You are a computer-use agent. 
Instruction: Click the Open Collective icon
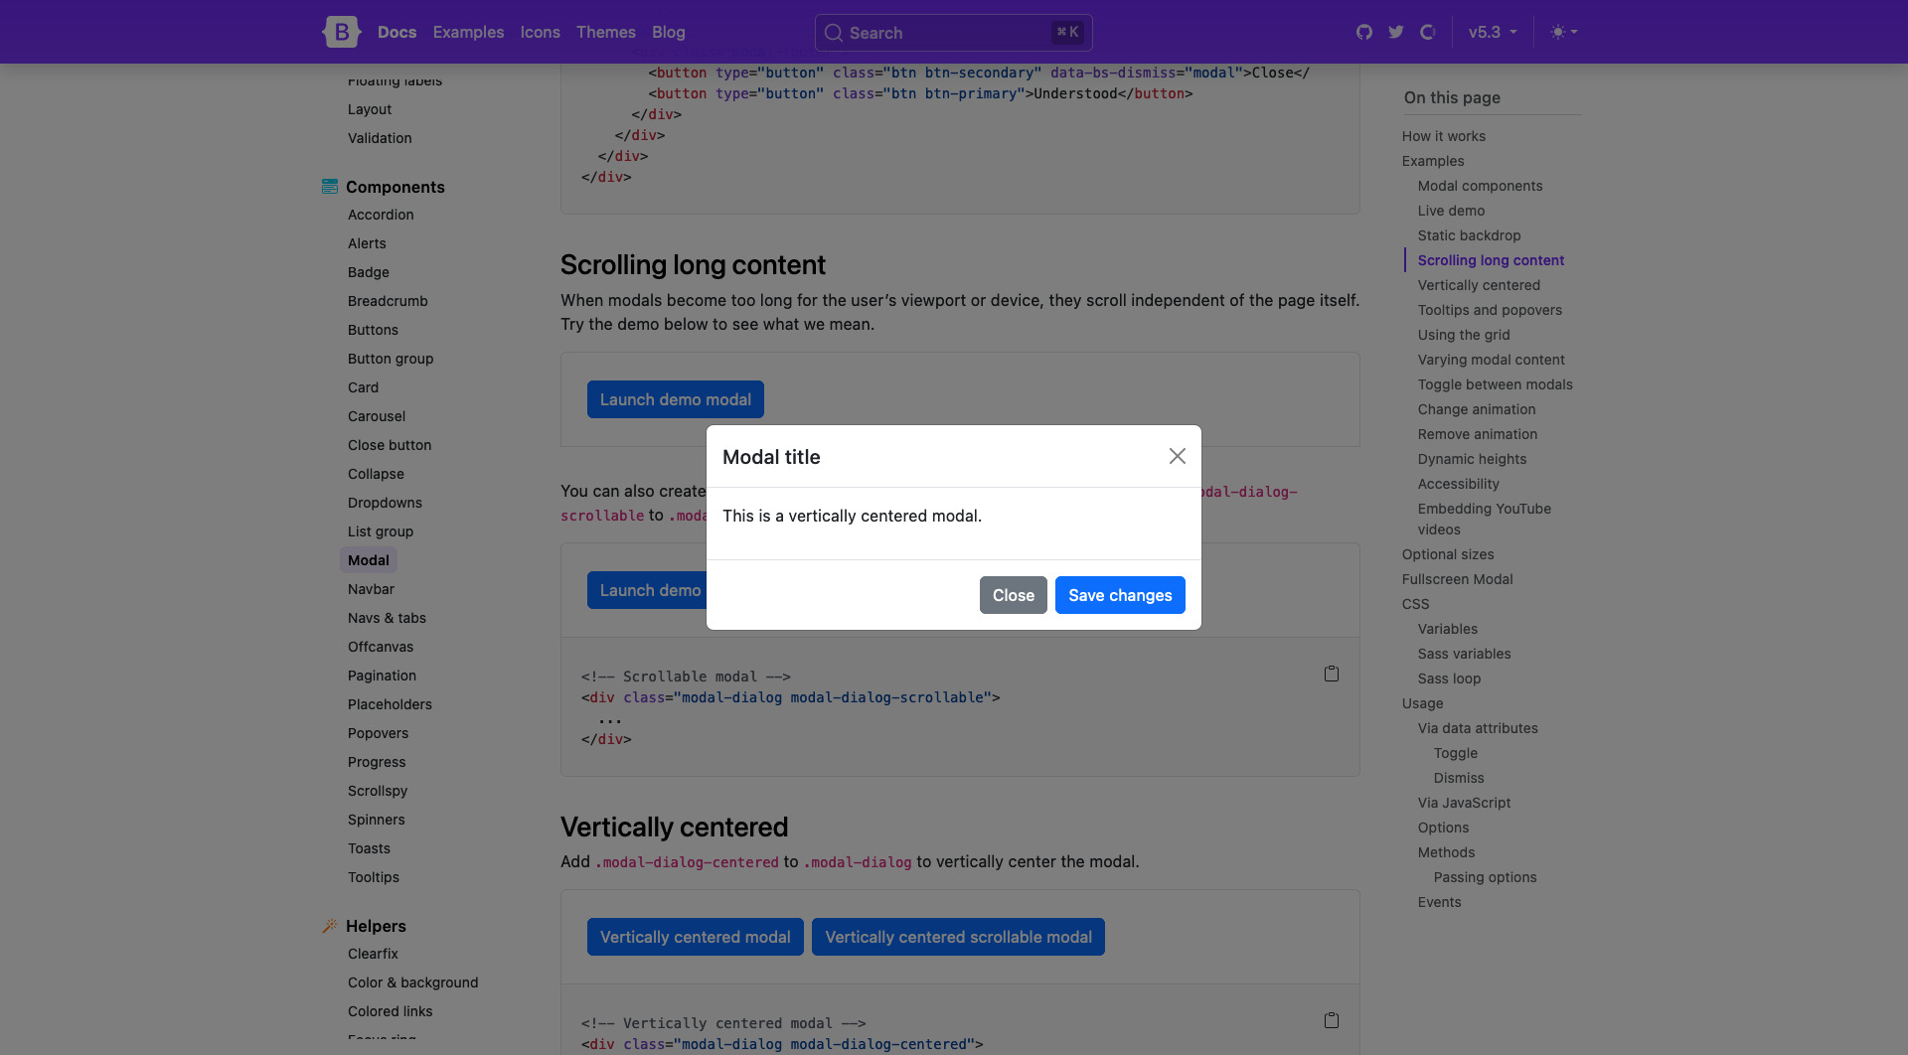coord(1428,32)
